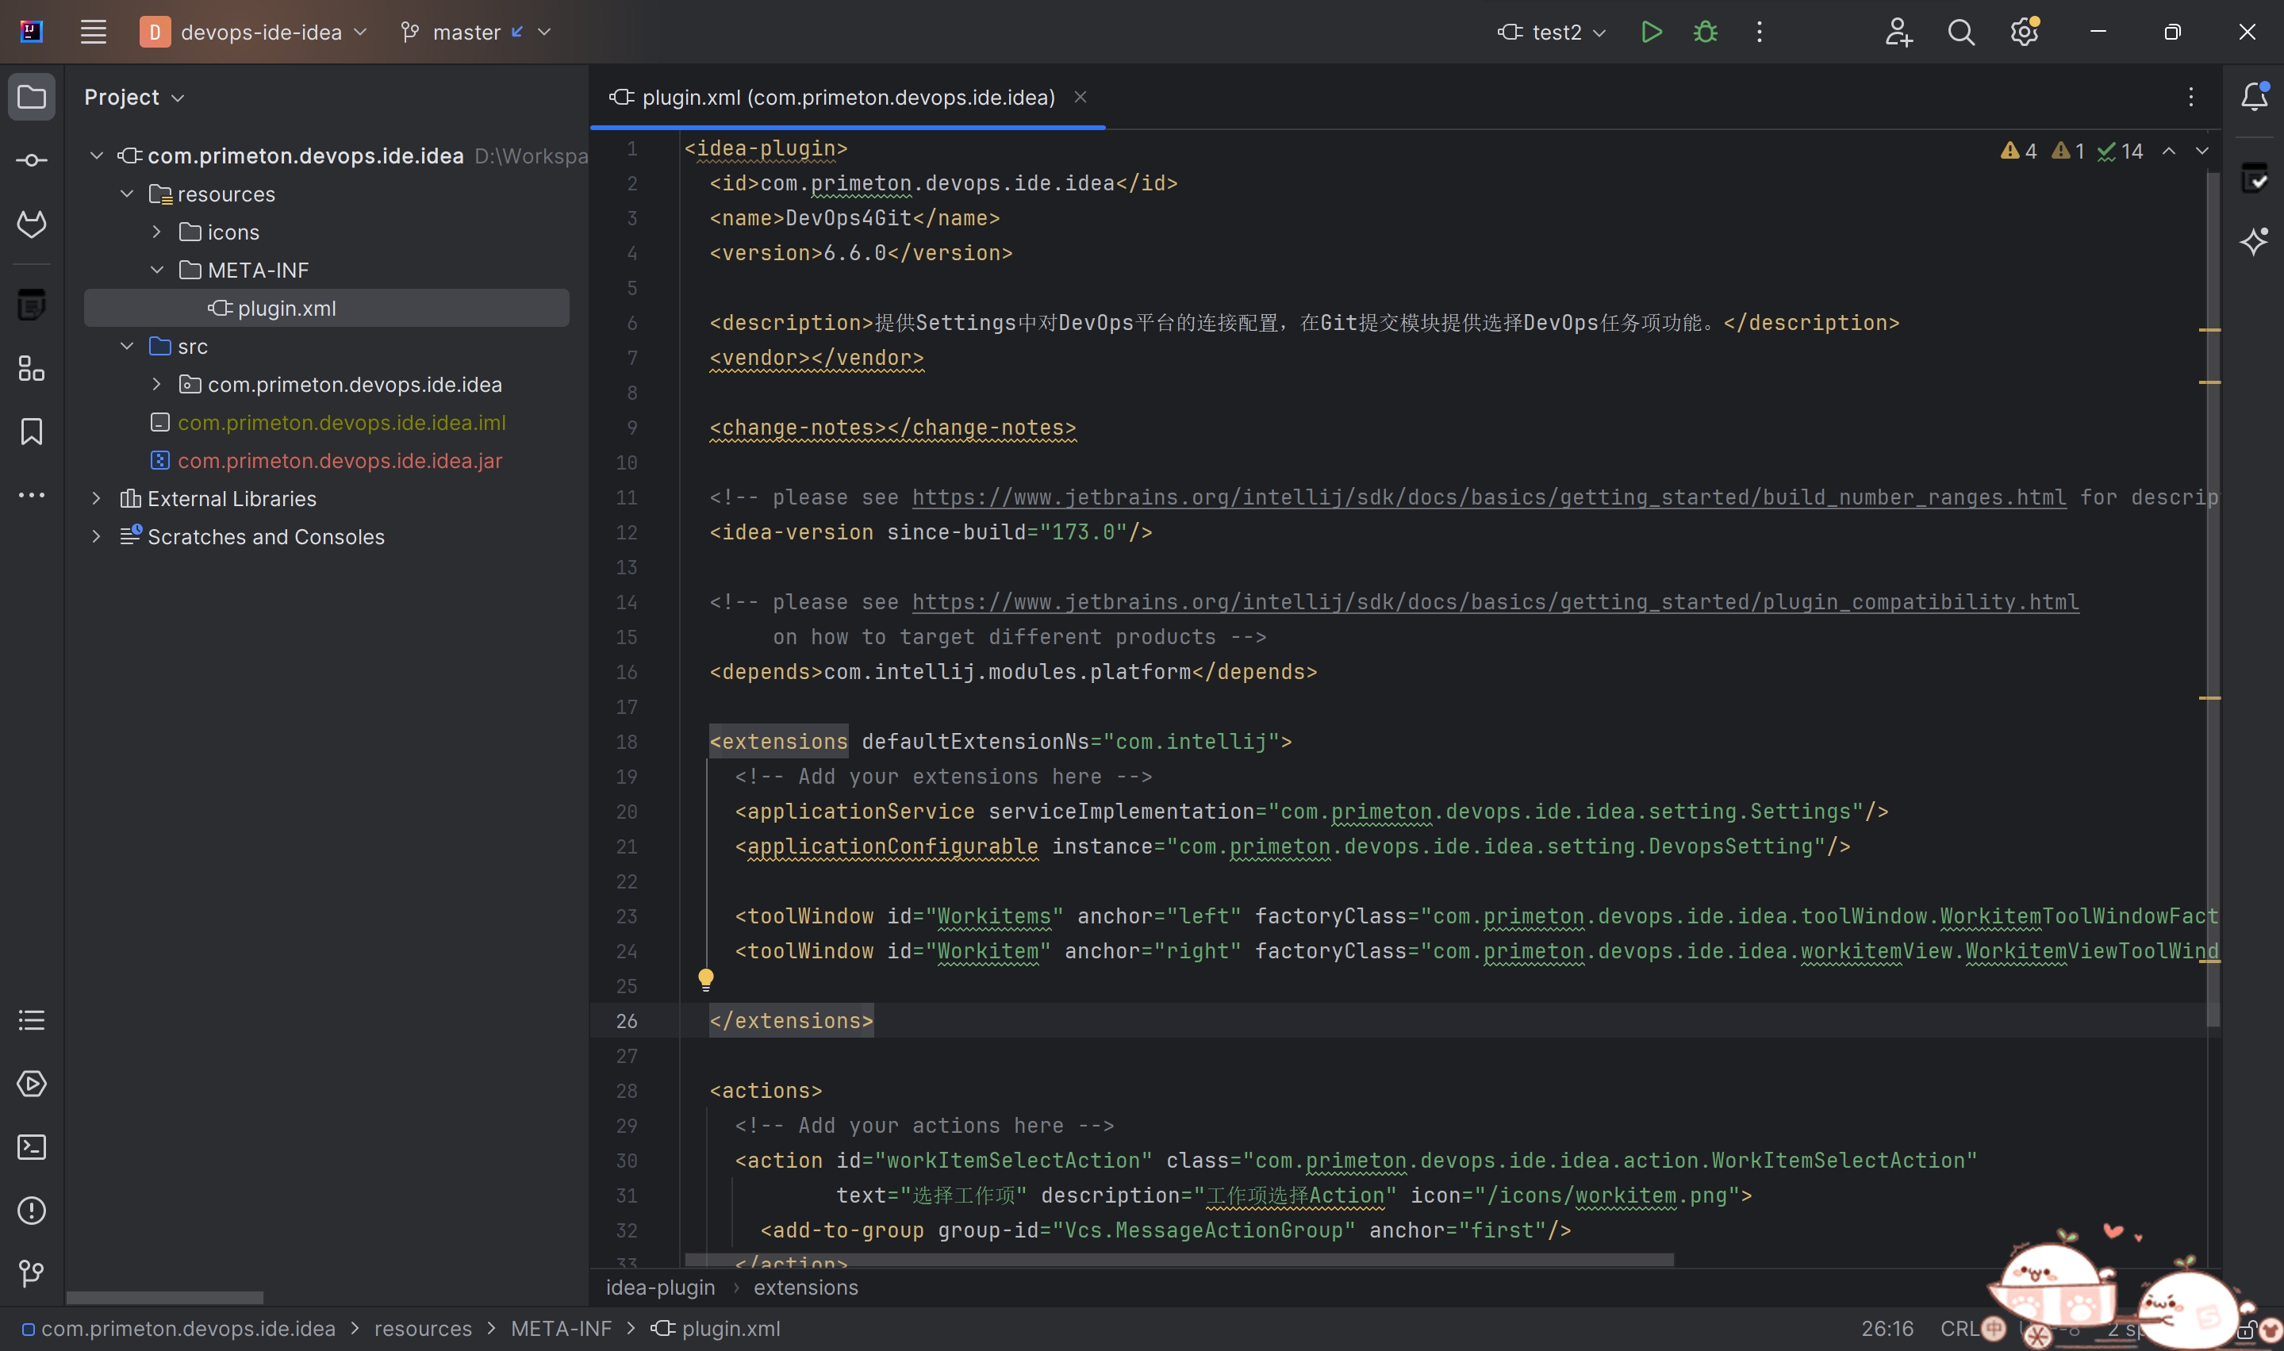Open the Git branch indicator
2284x1351 pixels.
(x=465, y=33)
